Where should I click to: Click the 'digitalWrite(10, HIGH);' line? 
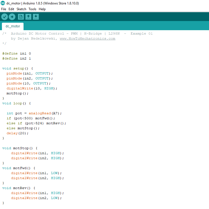32,88
